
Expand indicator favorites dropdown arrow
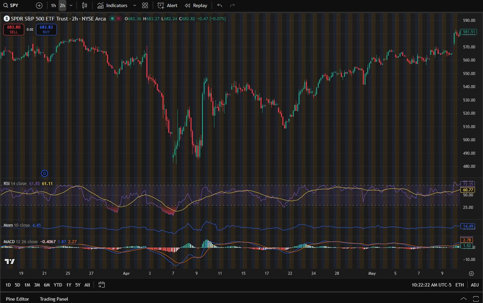(135, 6)
